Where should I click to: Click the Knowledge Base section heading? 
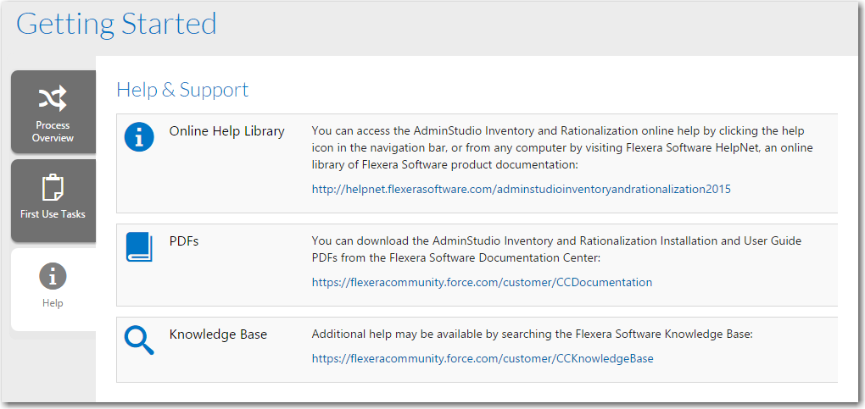coord(218,334)
